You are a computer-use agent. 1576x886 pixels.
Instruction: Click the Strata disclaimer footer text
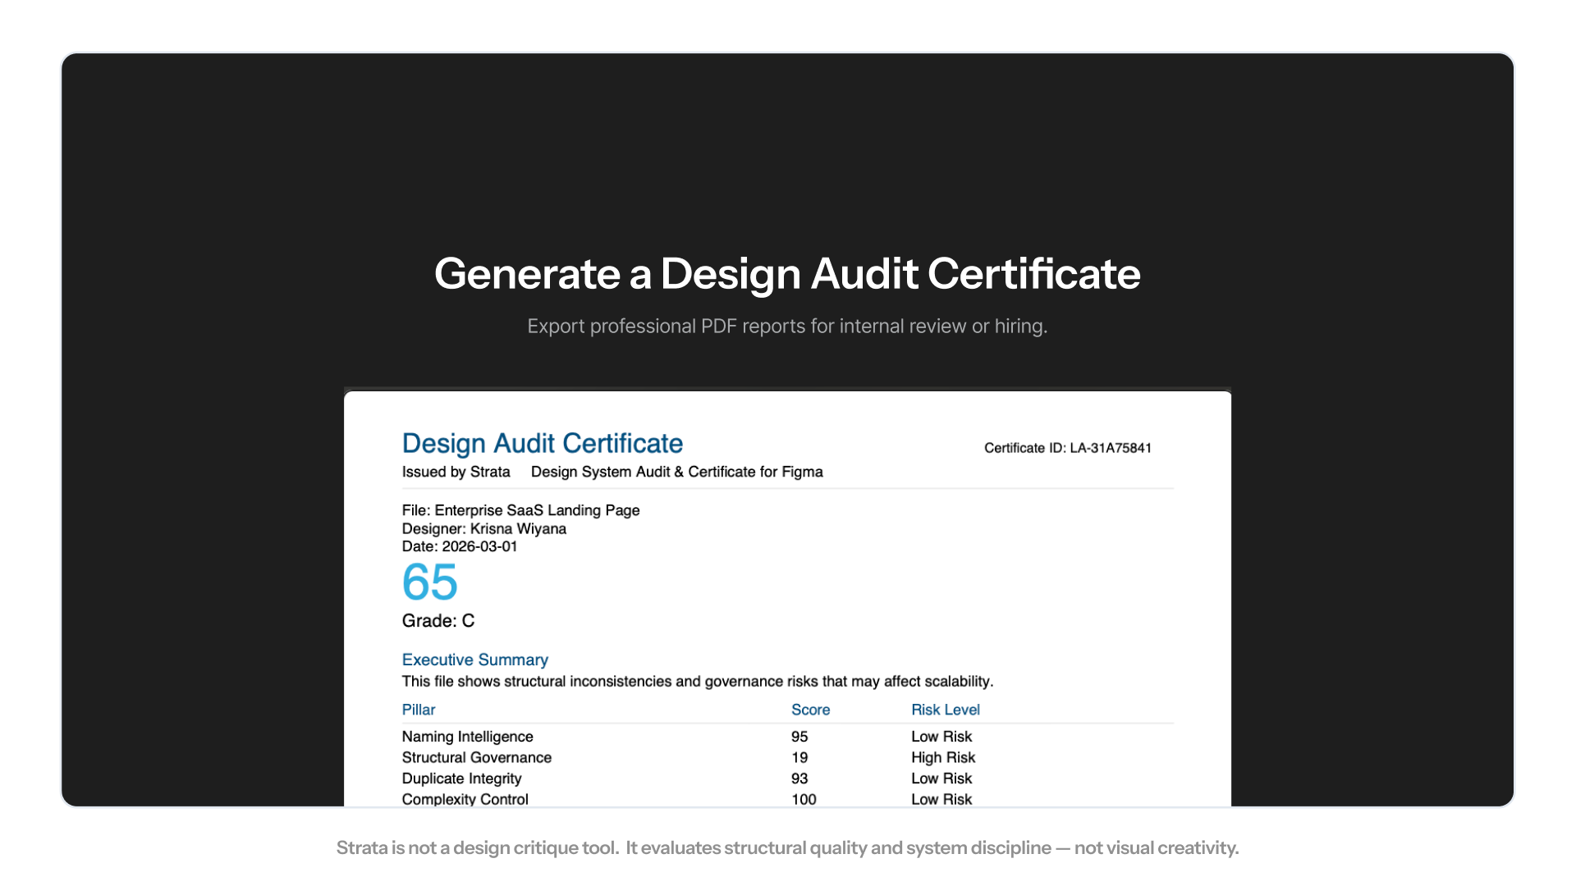pyautogui.click(x=787, y=847)
